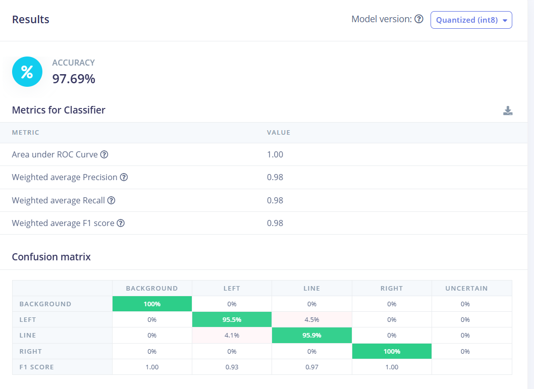
Task: Select the UNCERTAIN column header
Action: [x=466, y=289]
